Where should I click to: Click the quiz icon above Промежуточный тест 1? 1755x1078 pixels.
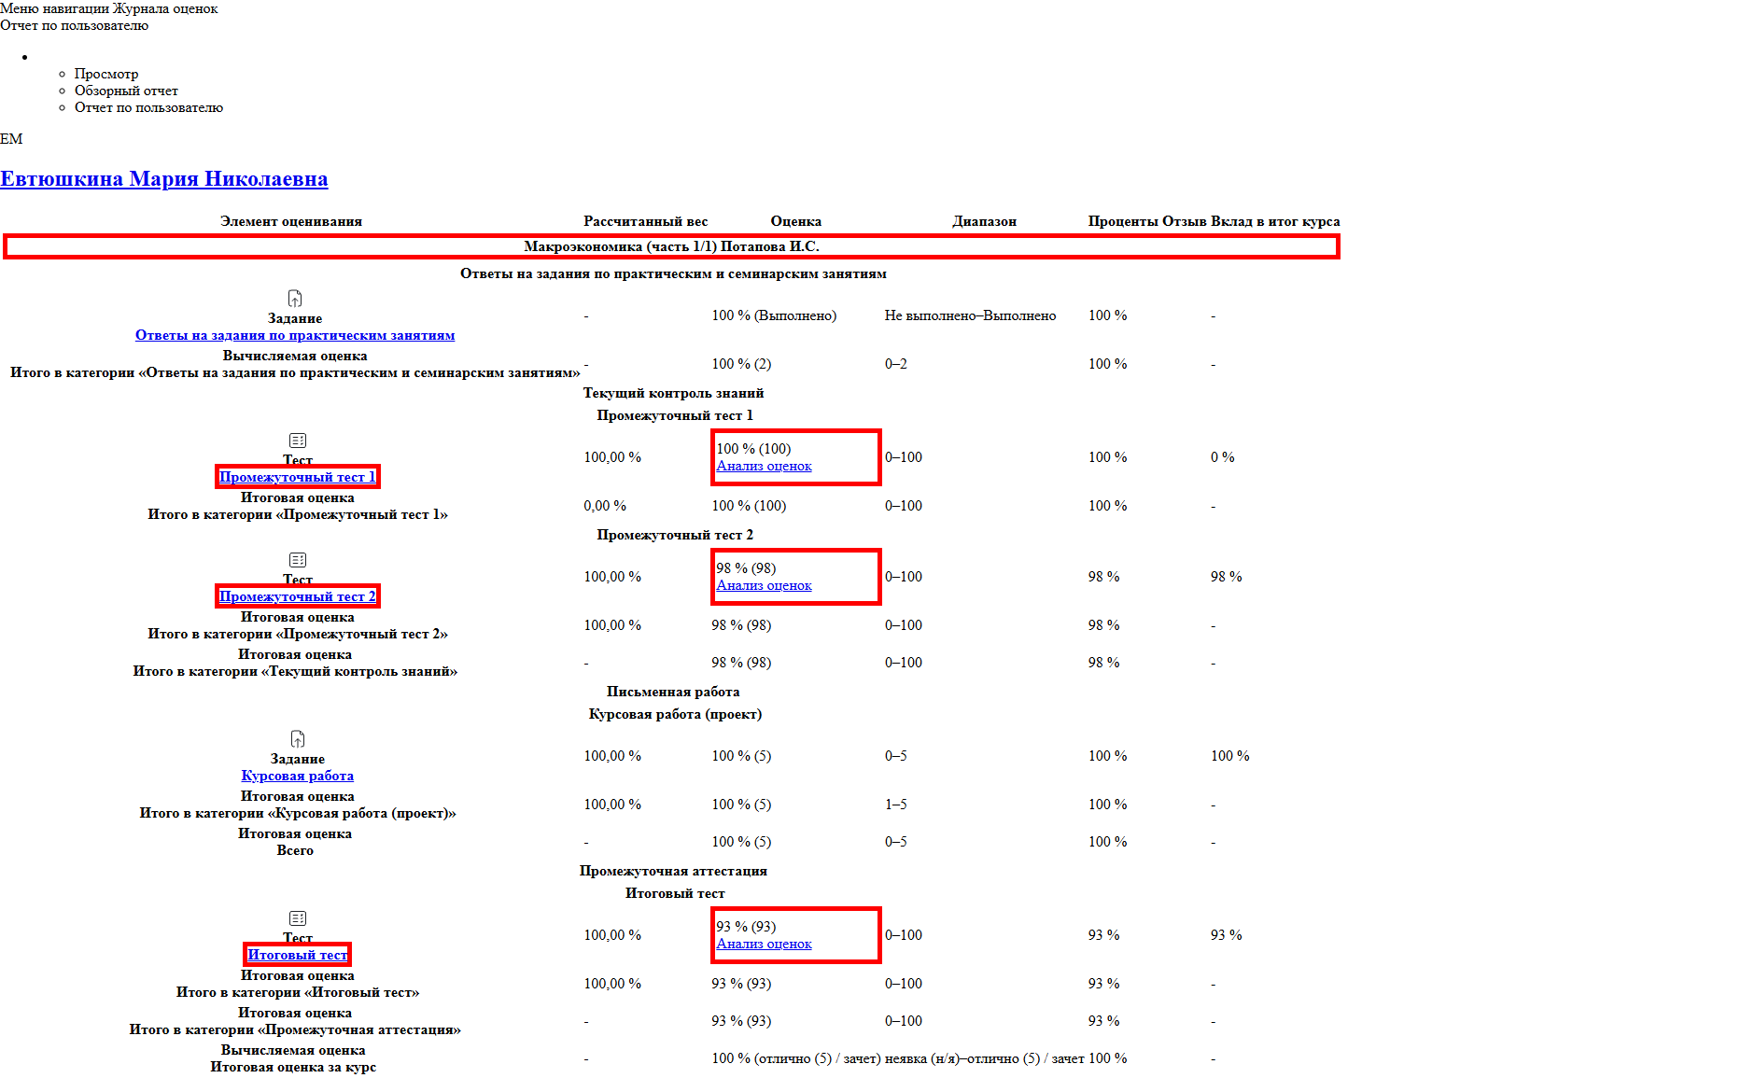[x=298, y=441]
